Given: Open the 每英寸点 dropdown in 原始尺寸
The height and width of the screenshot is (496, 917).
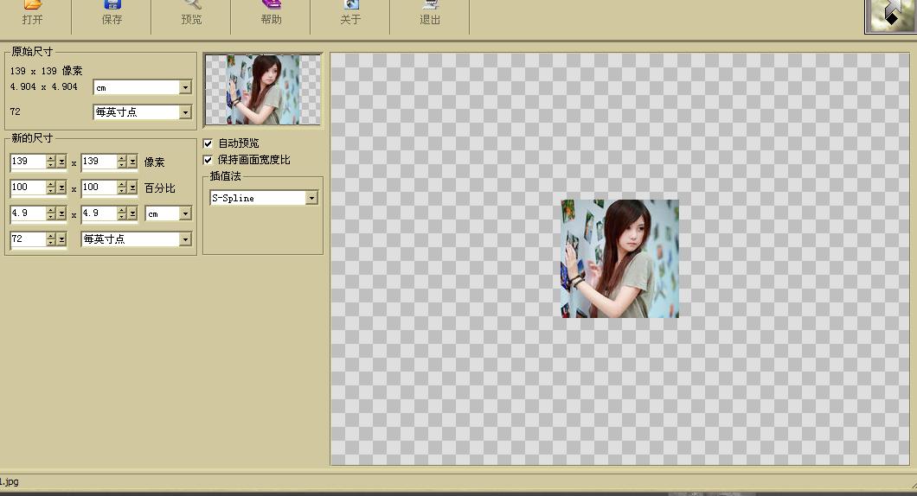Looking at the screenshot, I should click(x=185, y=112).
